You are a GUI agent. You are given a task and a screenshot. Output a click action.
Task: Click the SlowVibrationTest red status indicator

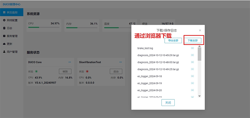(x=87, y=71)
